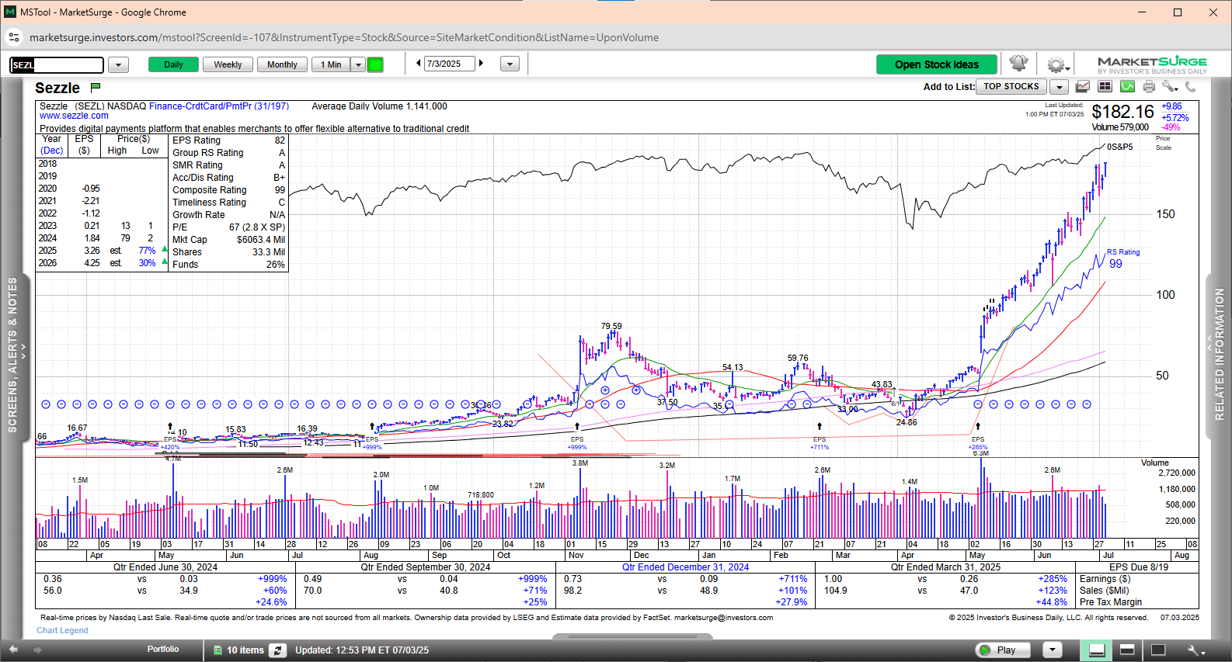Click the browser address bar URL
1232x662 pixels.
[344, 37]
